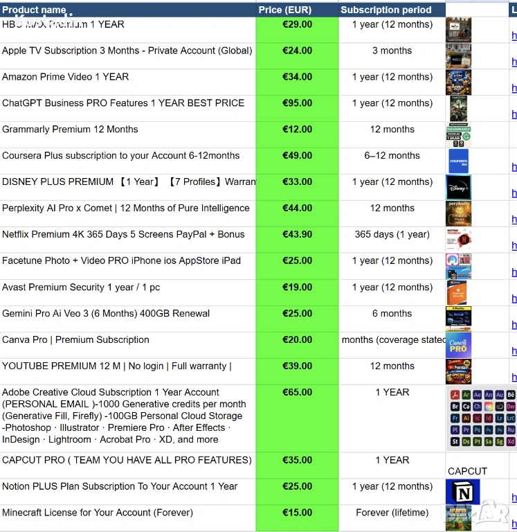
Task: Follow the link in the Notion PLUS row
Action: coord(514,497)
